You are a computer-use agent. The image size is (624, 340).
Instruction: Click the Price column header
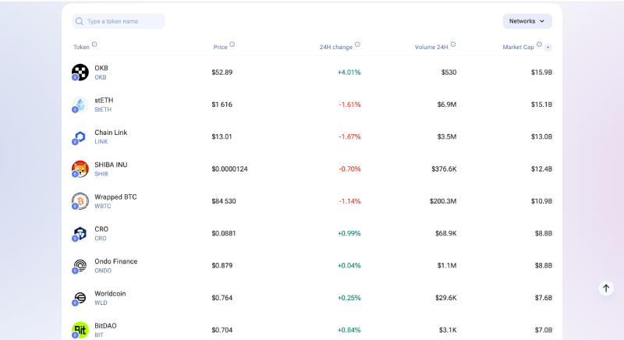pos(220,47)
